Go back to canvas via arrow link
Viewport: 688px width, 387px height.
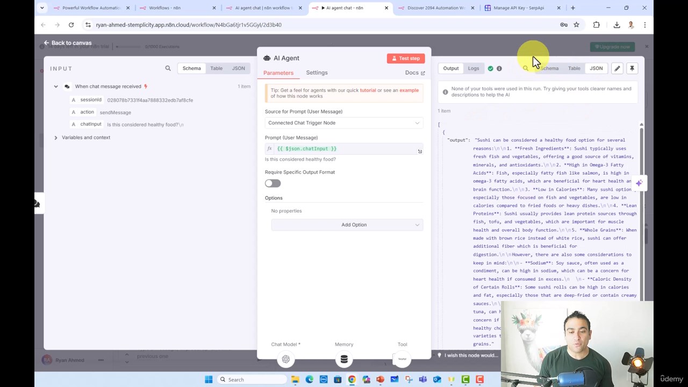[68, 43]
